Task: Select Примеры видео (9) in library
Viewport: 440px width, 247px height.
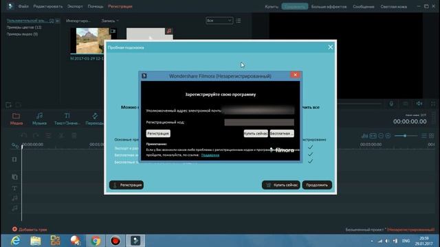Action: (x=22, y=34)
